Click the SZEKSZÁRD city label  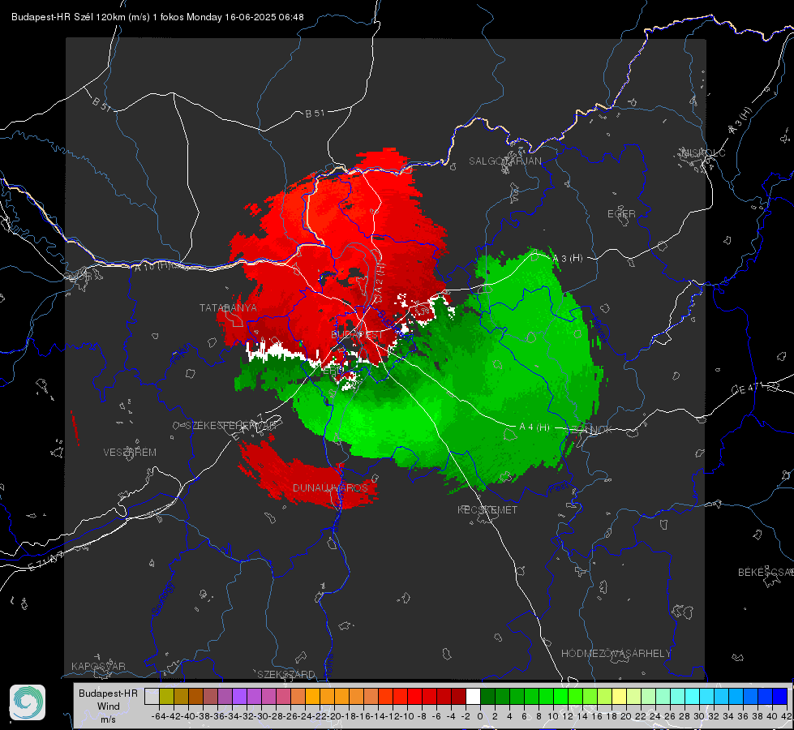[286, 674]
